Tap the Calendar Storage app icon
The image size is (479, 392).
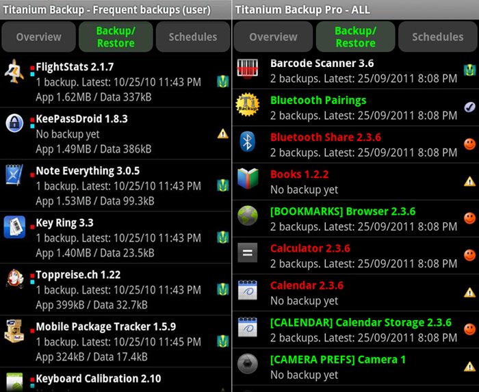click(248, 327)
